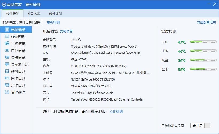Select 显示器信息 label in sidebar
The image size is (219, 134).
[x=20, y=64]
